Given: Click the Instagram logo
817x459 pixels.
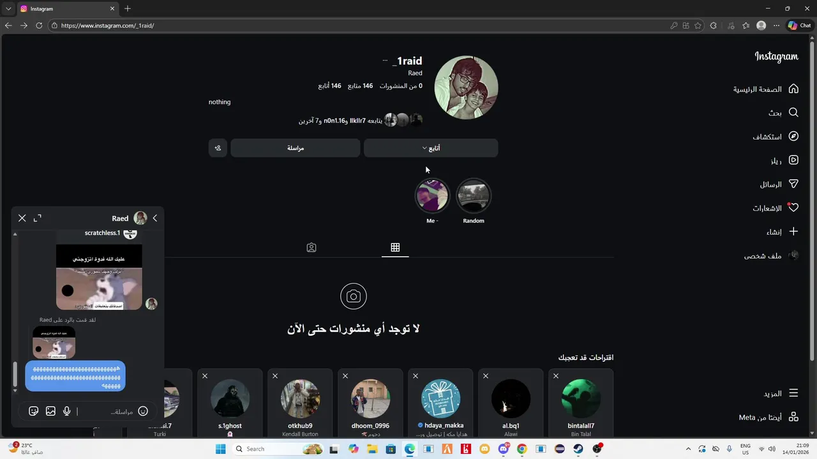Looking at the screenshot, I should coord(776,57).
